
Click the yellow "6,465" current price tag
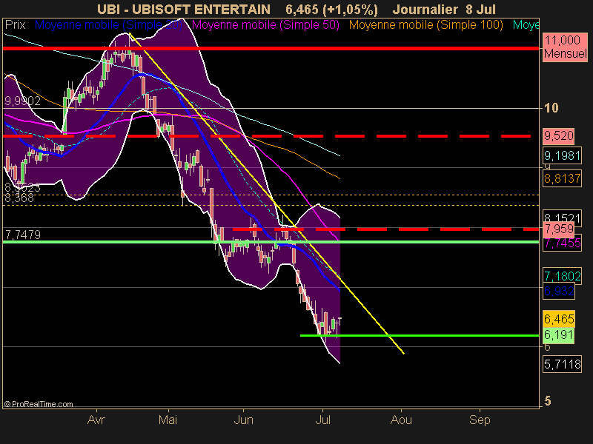(559, 319)
